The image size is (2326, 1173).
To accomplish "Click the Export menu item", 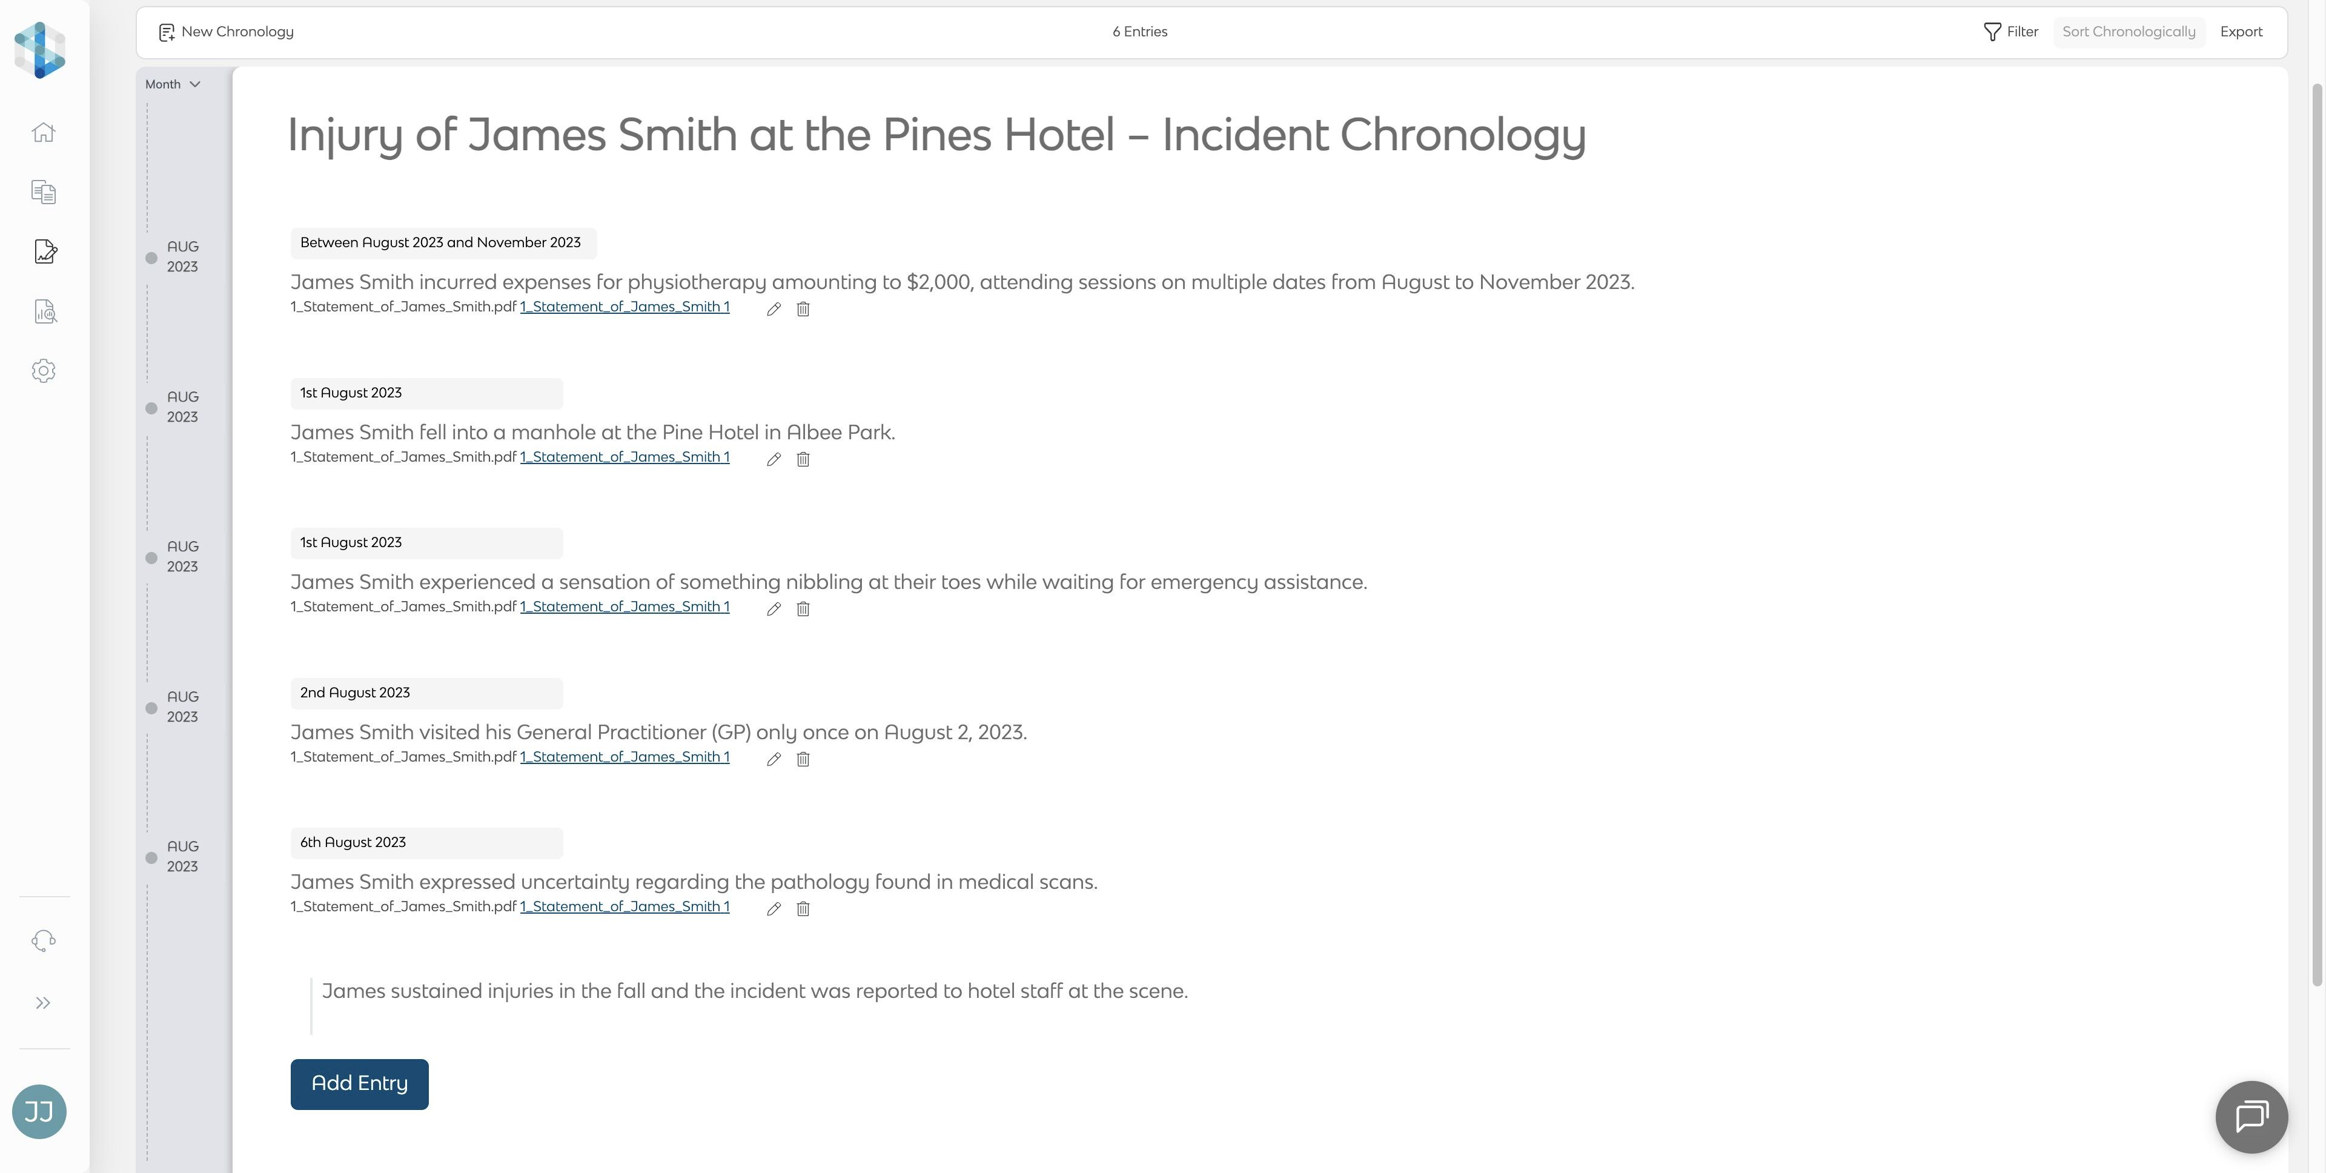I will pyautogui.click(x=2241, y=32).
